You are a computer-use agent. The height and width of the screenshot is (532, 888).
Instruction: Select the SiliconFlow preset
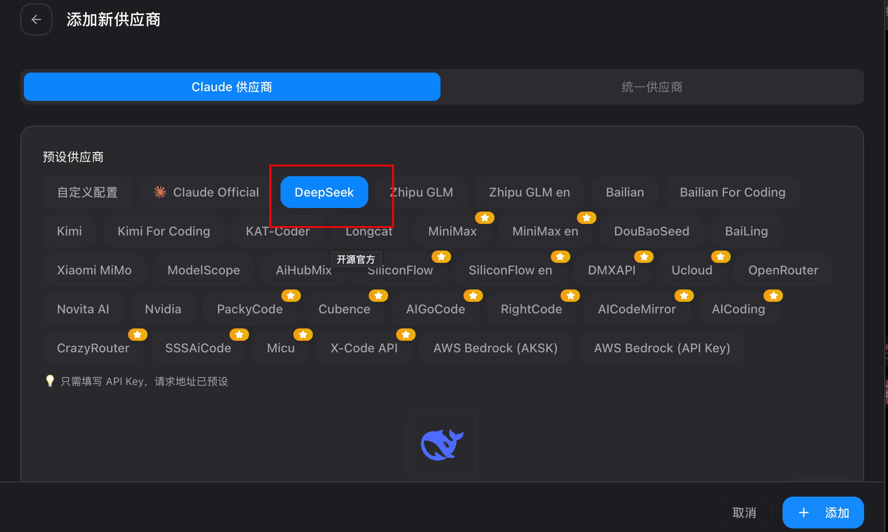coord(400,270)
